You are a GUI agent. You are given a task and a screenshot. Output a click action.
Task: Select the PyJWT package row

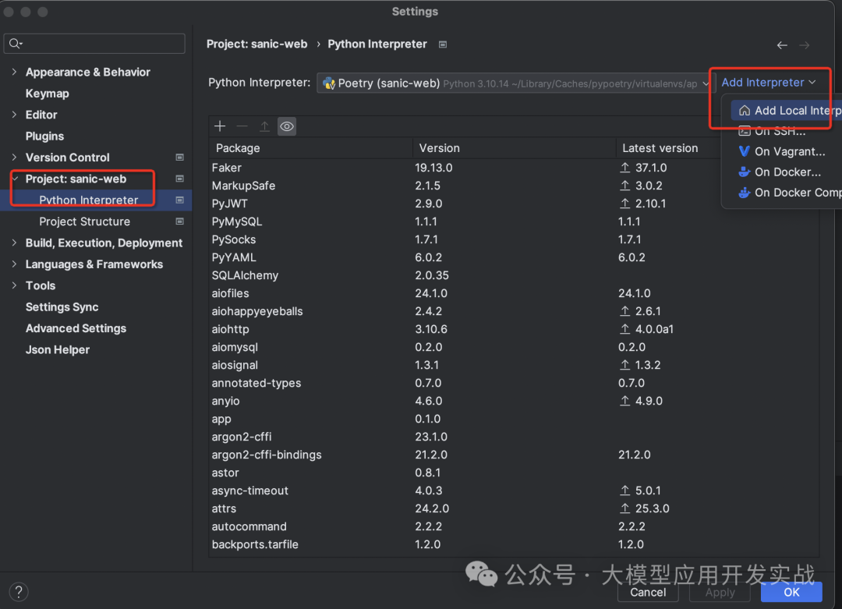point(514,204)
